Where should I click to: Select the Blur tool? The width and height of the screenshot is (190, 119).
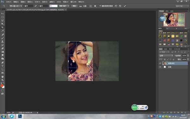point(3,55)
